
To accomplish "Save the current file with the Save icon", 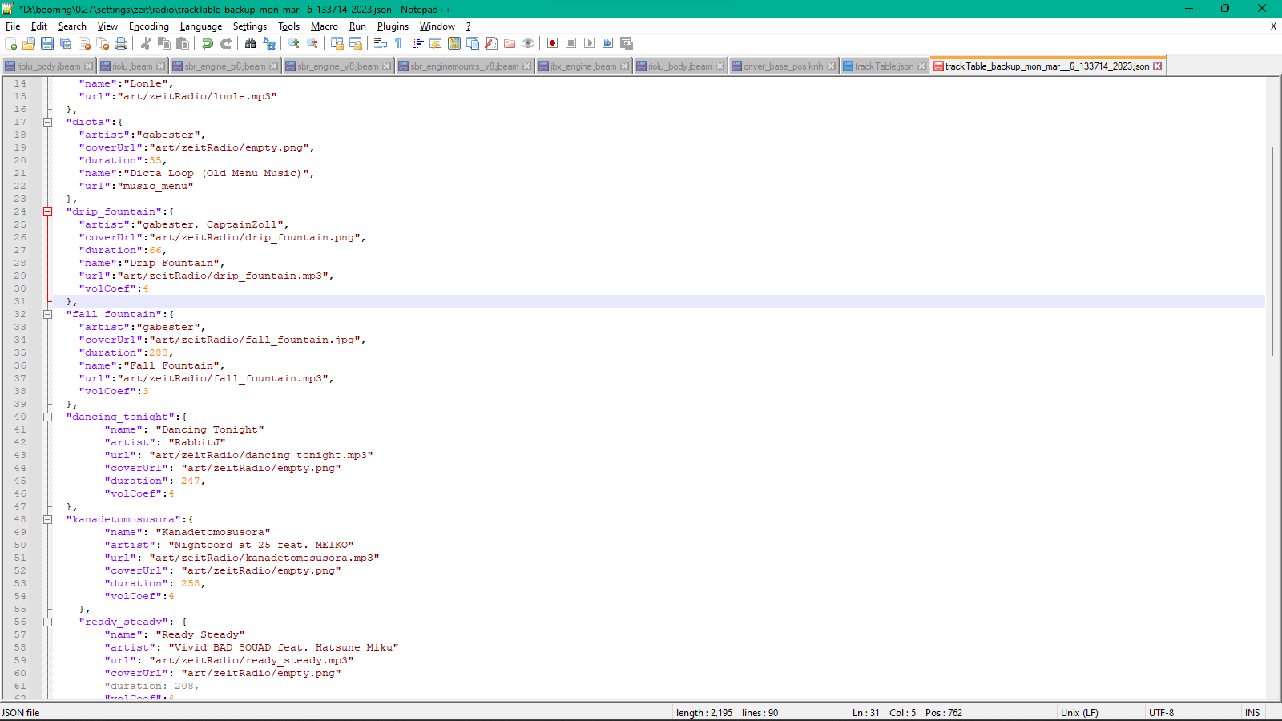I will point(47,43).
